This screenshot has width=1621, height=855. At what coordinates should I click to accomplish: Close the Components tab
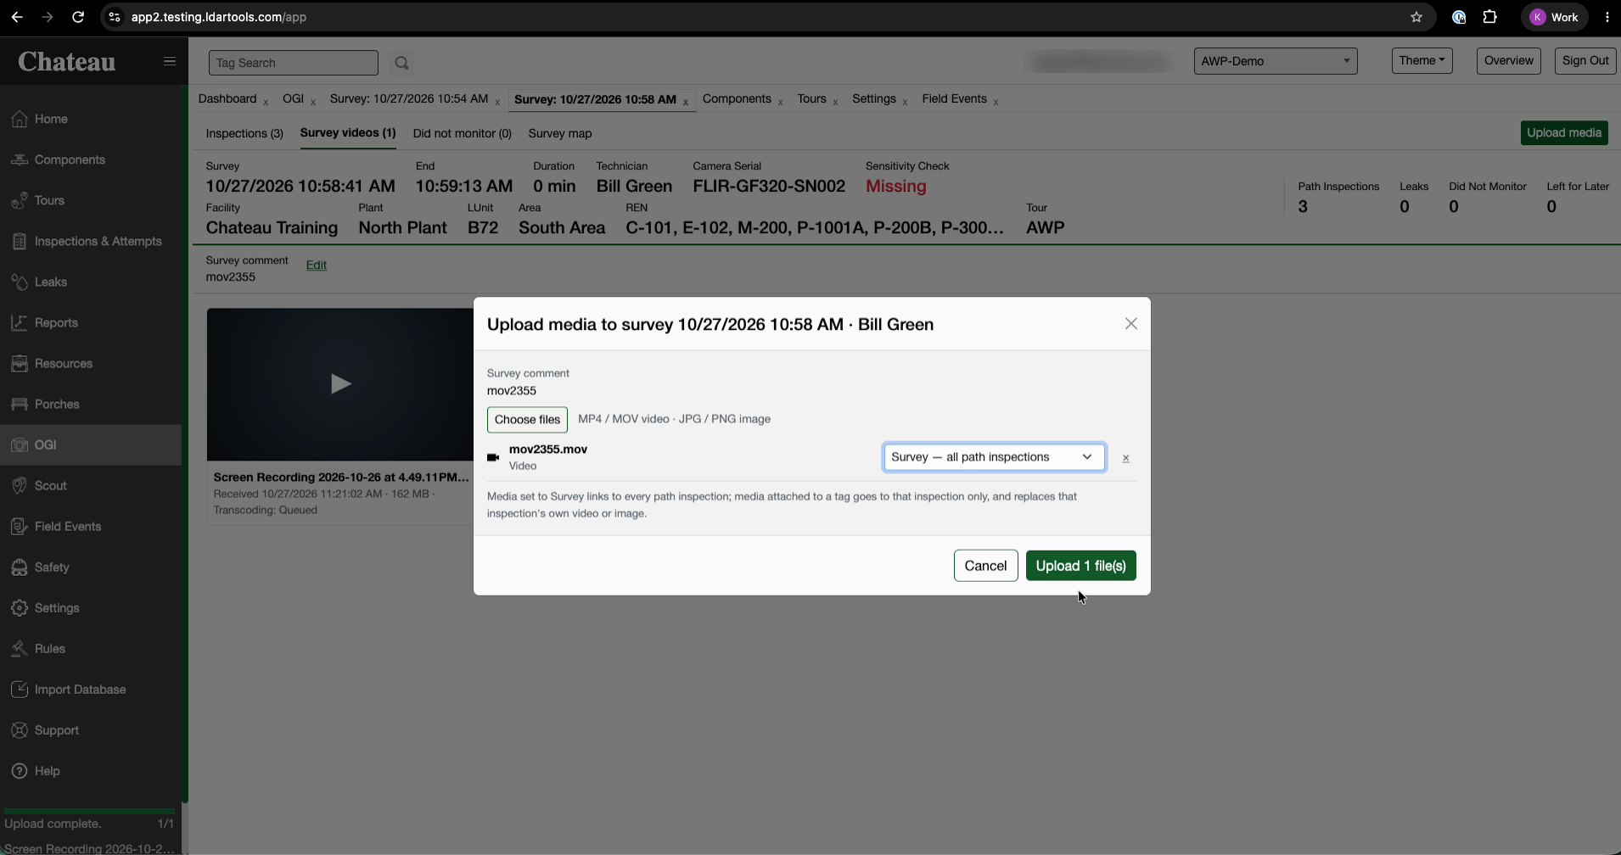click(x=780, y=102)
